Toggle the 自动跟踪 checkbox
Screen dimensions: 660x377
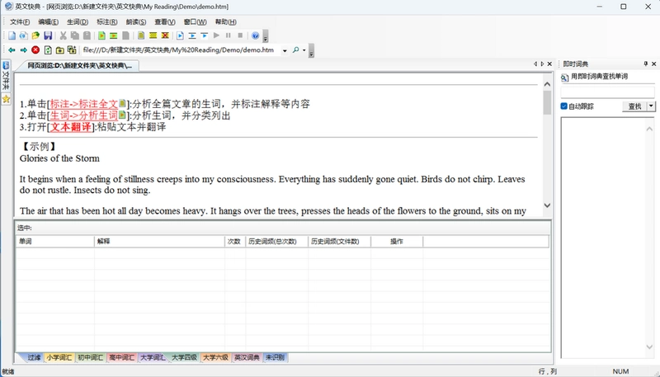tap(564, 106)
